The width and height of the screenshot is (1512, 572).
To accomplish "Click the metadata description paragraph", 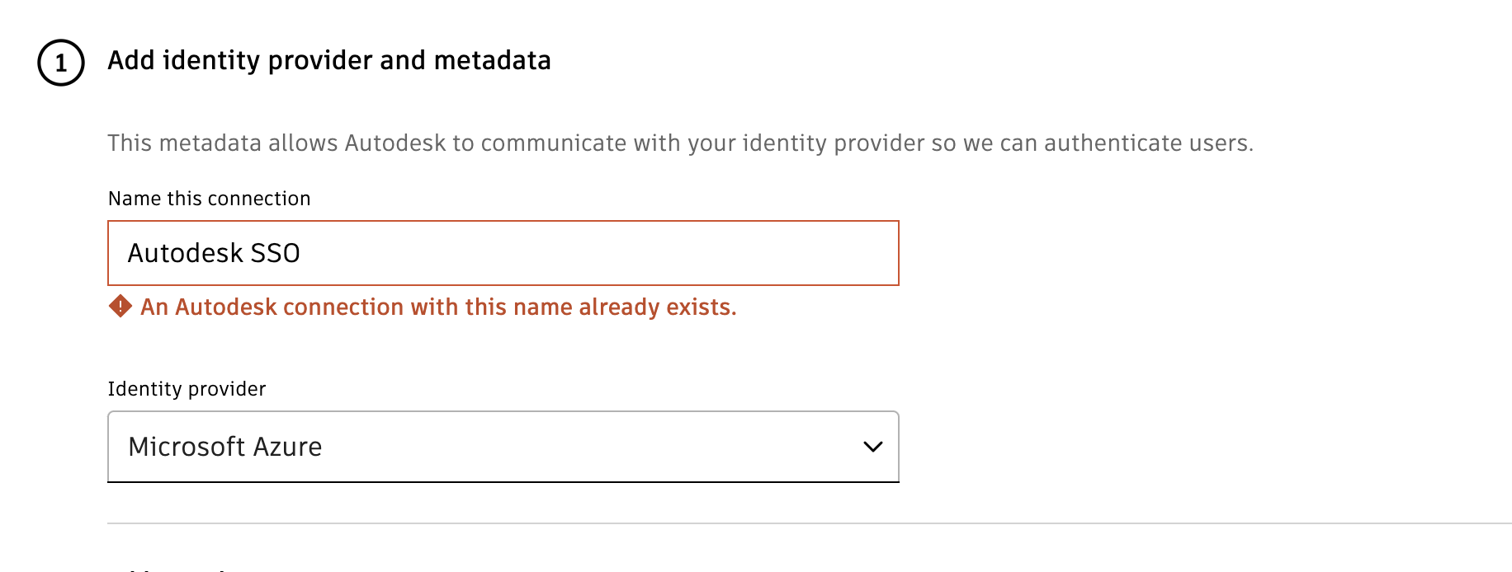I will point(680,143).
